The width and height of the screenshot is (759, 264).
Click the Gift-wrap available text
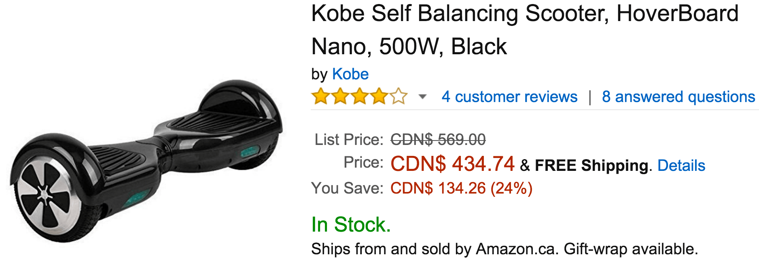pyautogui.click(x=630, y=249)
